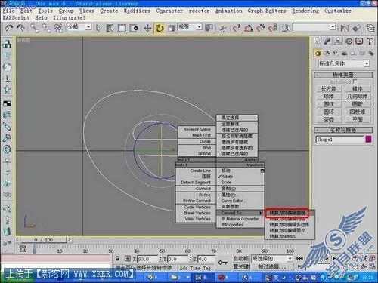Viewport: 378px width, 283px height.
Task: Toggle the Window/Crossing selection icon
Action: tap(134, 28)
